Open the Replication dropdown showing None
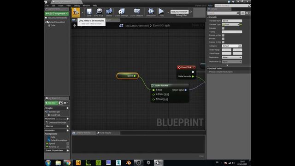The width and height of the screenshot is (295, 166). coord(232,57)
